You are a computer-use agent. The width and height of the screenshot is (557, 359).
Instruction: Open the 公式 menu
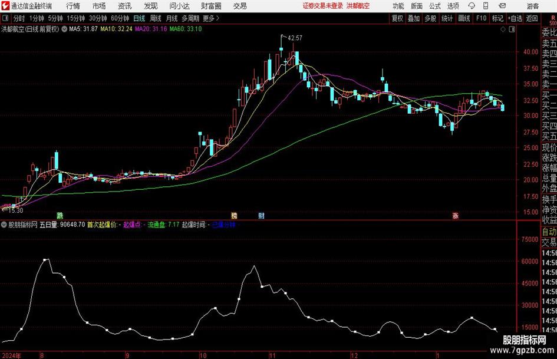coord(434,6)
